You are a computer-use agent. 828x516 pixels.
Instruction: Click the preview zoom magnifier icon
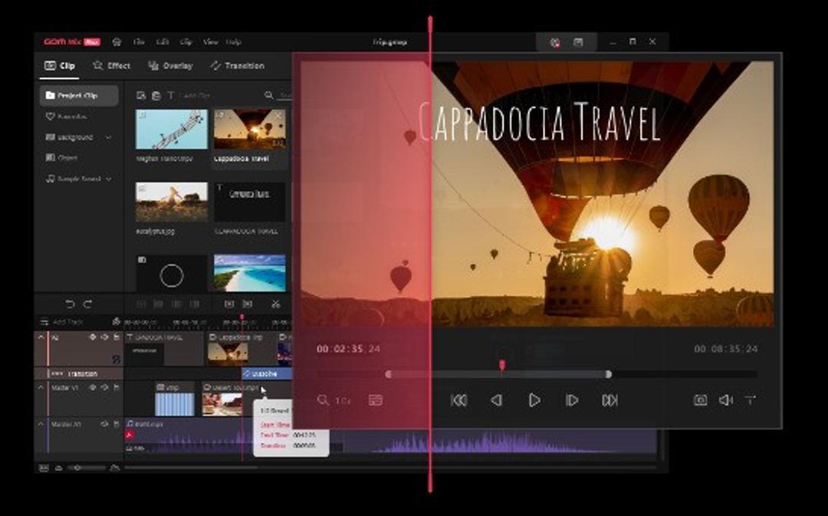click(x=323, y=399)
